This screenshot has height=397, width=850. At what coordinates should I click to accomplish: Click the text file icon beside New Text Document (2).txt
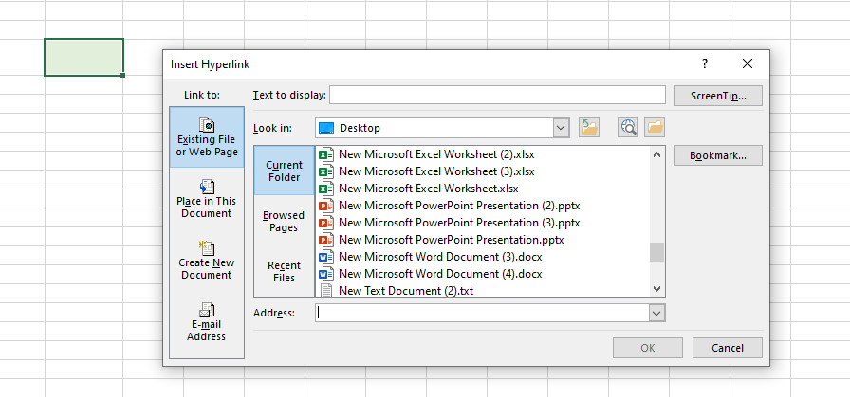[x=326, y=290]
